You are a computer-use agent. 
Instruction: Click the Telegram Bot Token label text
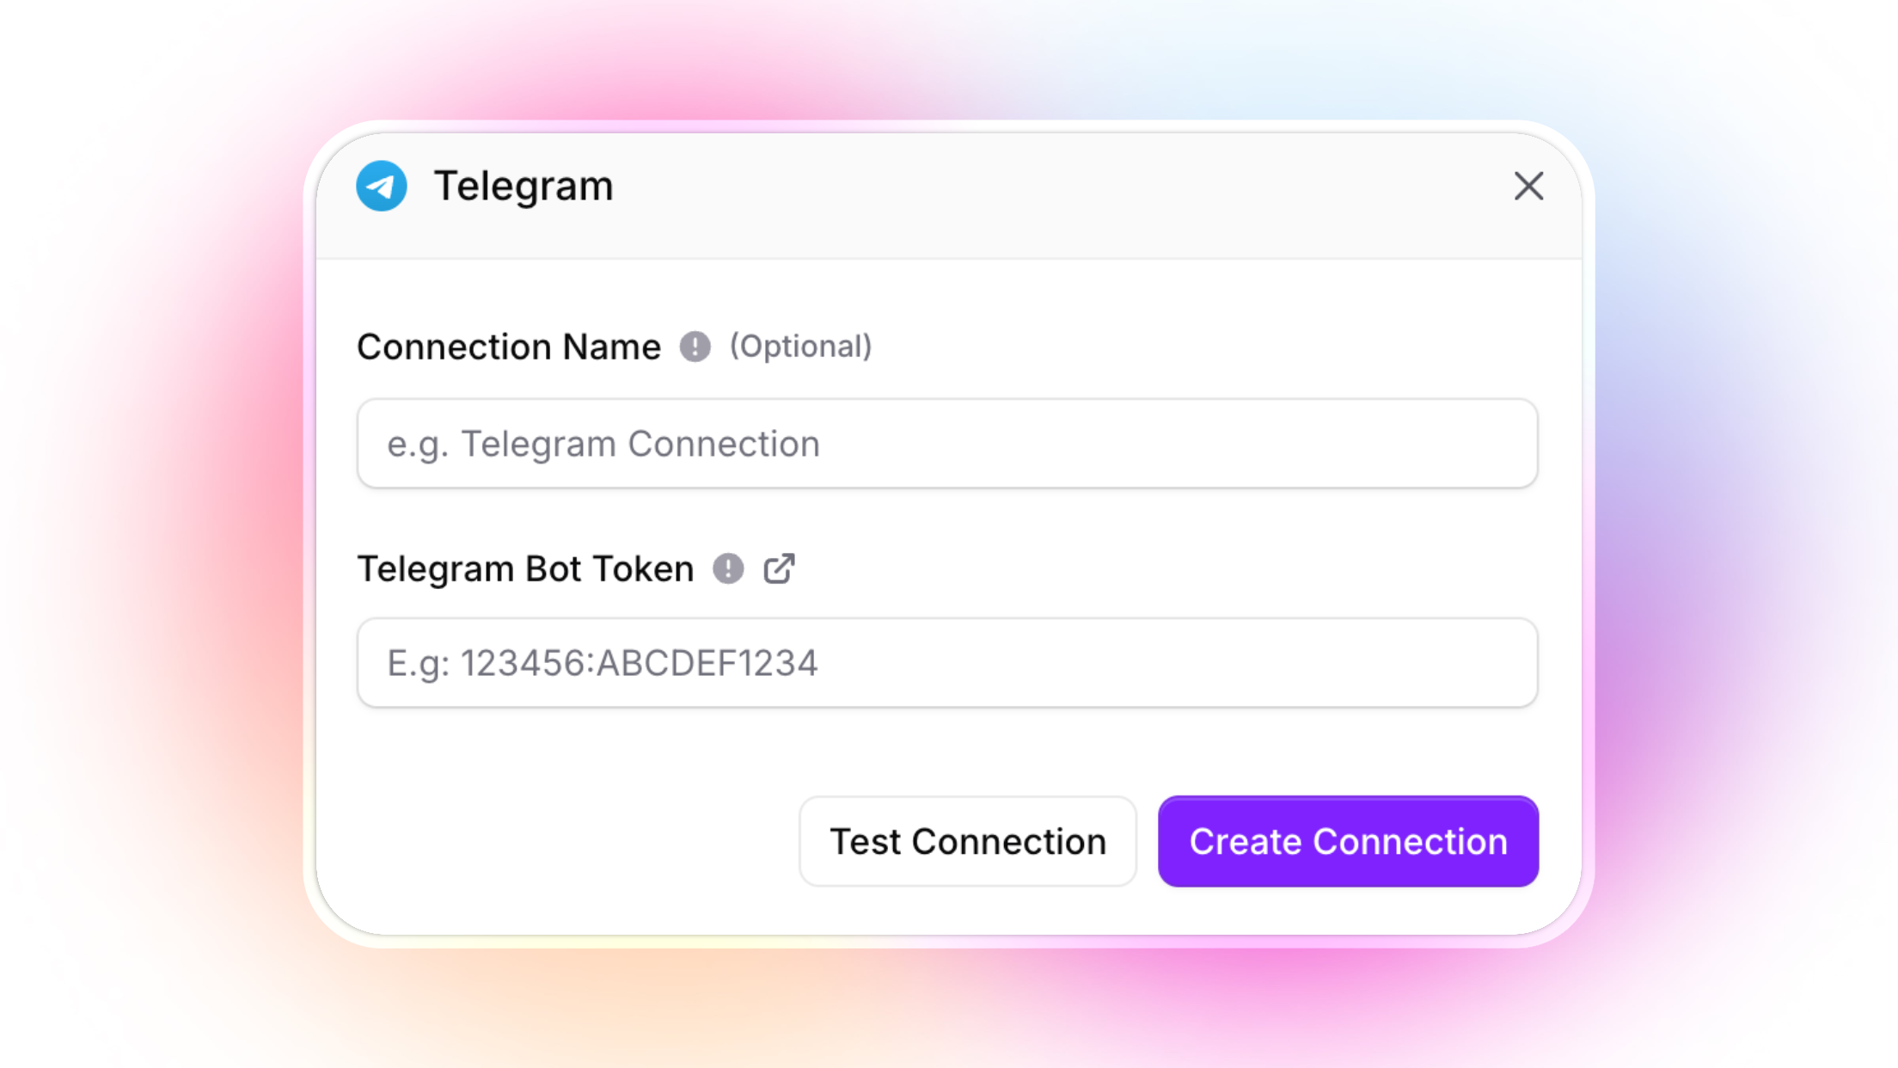tap(525, 568)
